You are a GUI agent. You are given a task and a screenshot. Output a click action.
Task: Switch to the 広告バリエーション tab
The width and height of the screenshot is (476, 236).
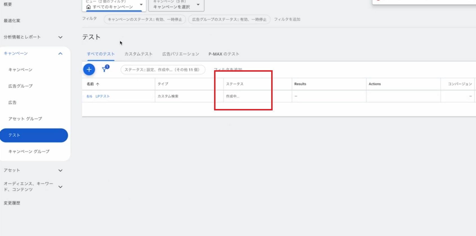tap(181, 54)
